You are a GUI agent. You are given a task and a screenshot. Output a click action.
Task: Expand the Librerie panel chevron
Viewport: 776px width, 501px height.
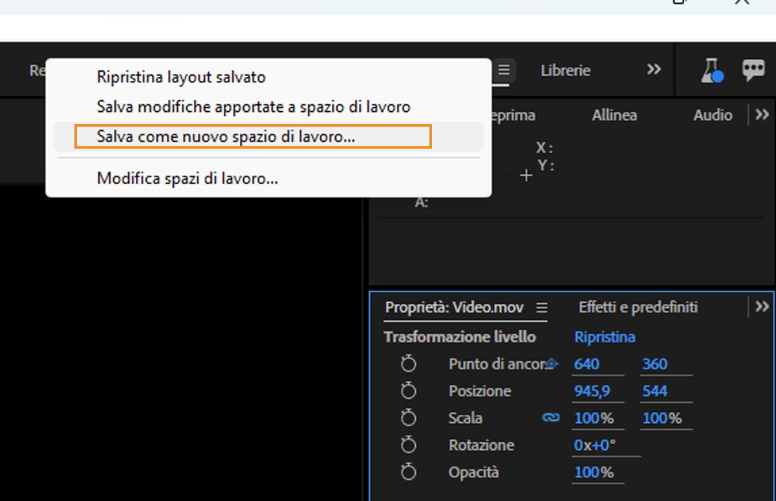coord(654,70)
